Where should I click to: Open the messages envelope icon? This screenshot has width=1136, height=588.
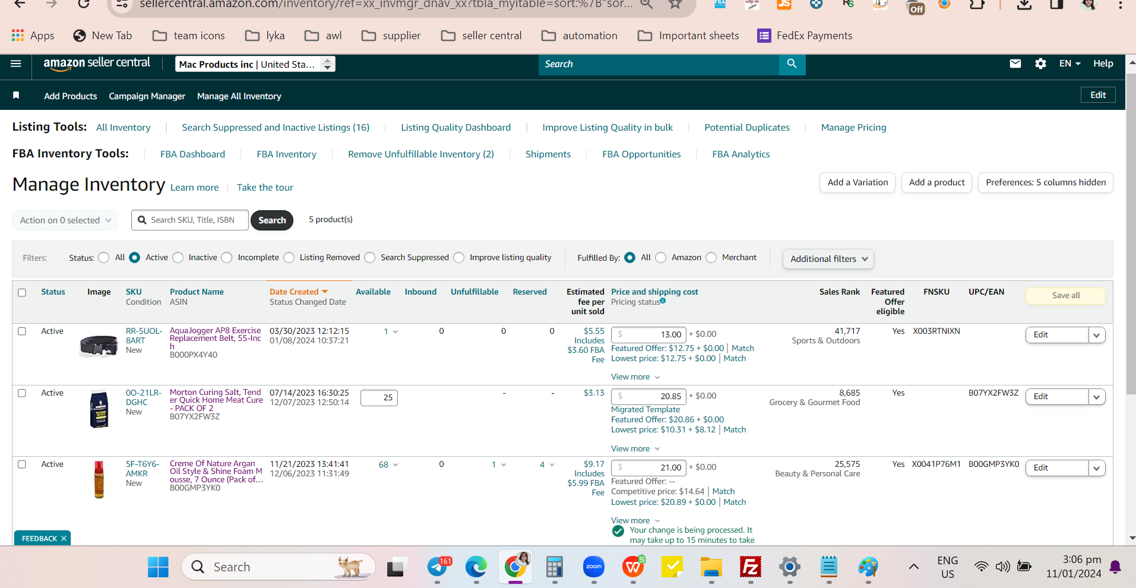[x=1015, y=64]
